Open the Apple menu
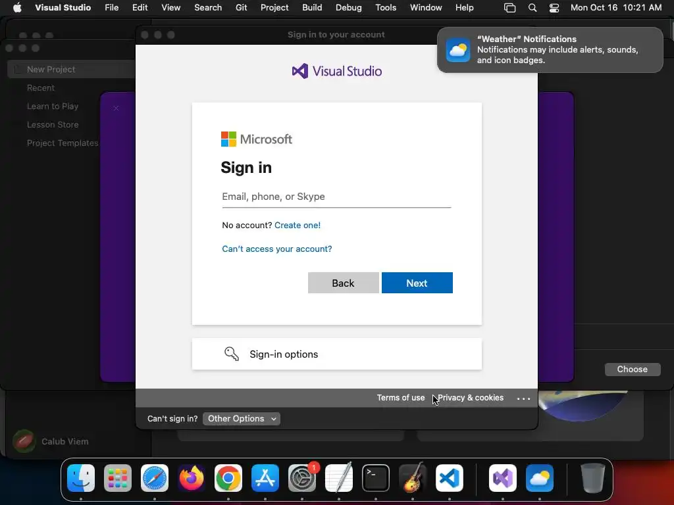The width and height of the screenshot is (674, 505). [17, 8]
